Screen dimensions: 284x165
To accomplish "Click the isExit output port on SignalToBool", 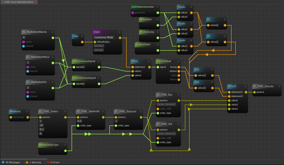I will point(179,75).
